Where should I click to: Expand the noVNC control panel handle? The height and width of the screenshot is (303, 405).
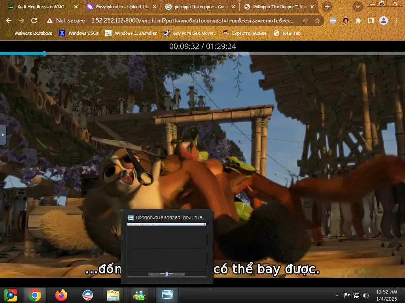coord(3,135)
